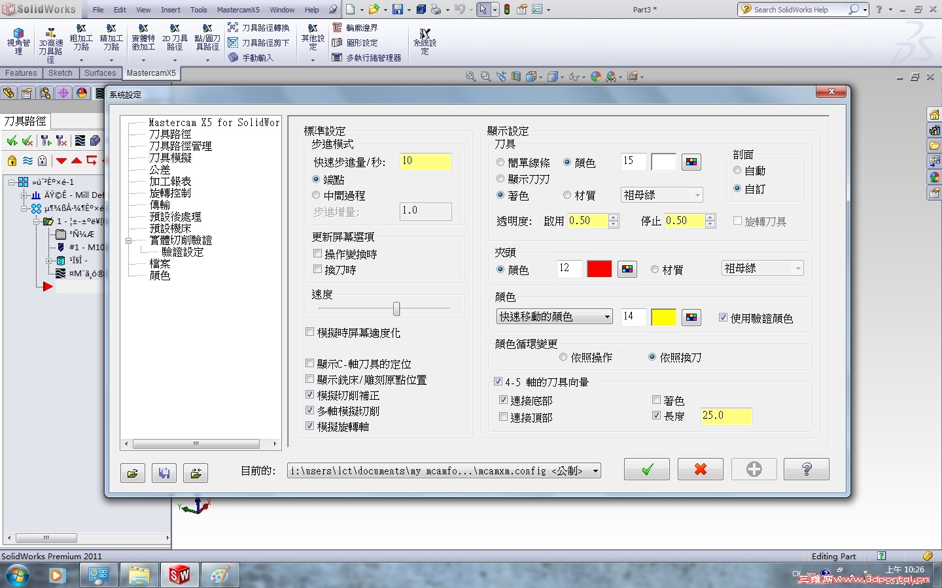Click the 快速步進量/秒 input field

point(426,161)
